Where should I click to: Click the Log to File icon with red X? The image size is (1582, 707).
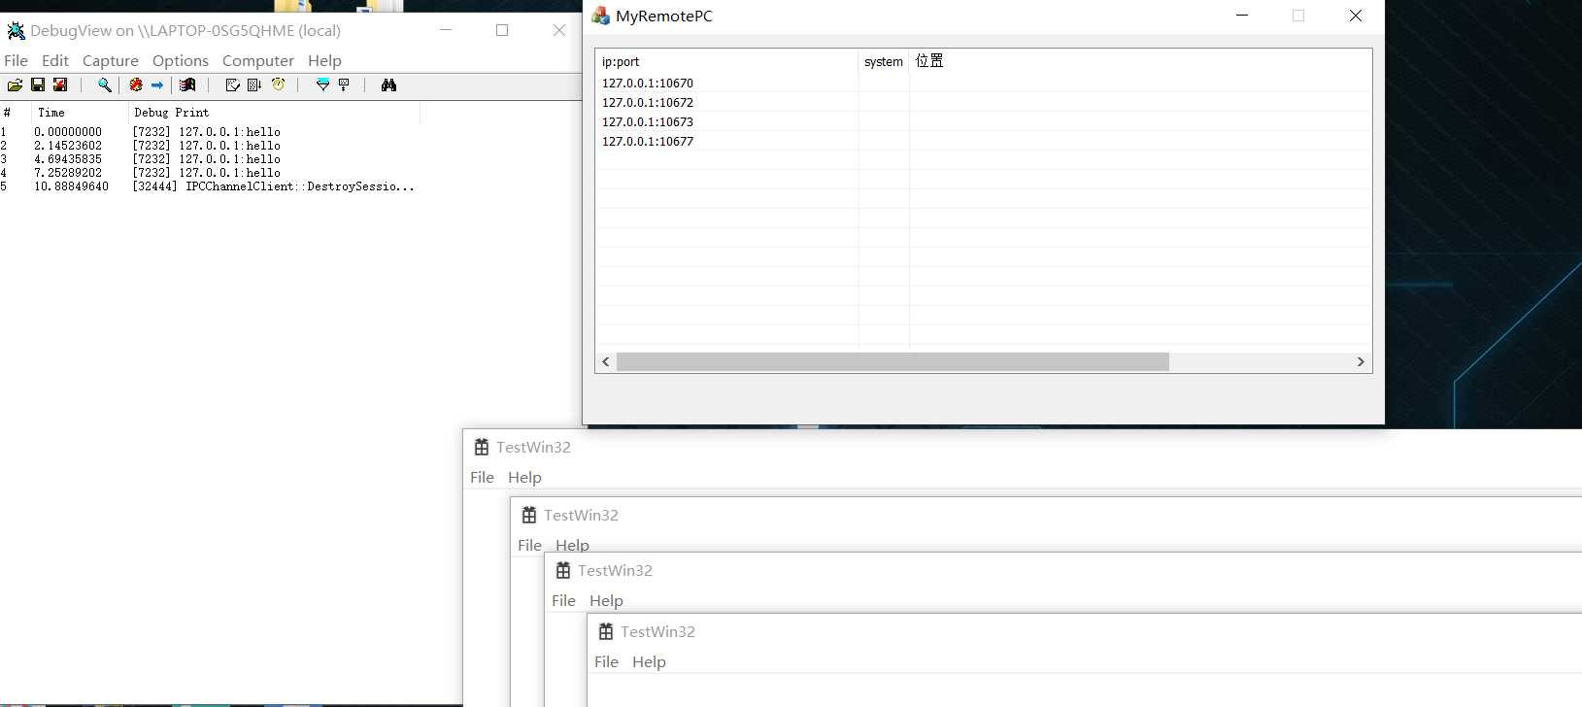pyautogui.click(x=60, y=85)
